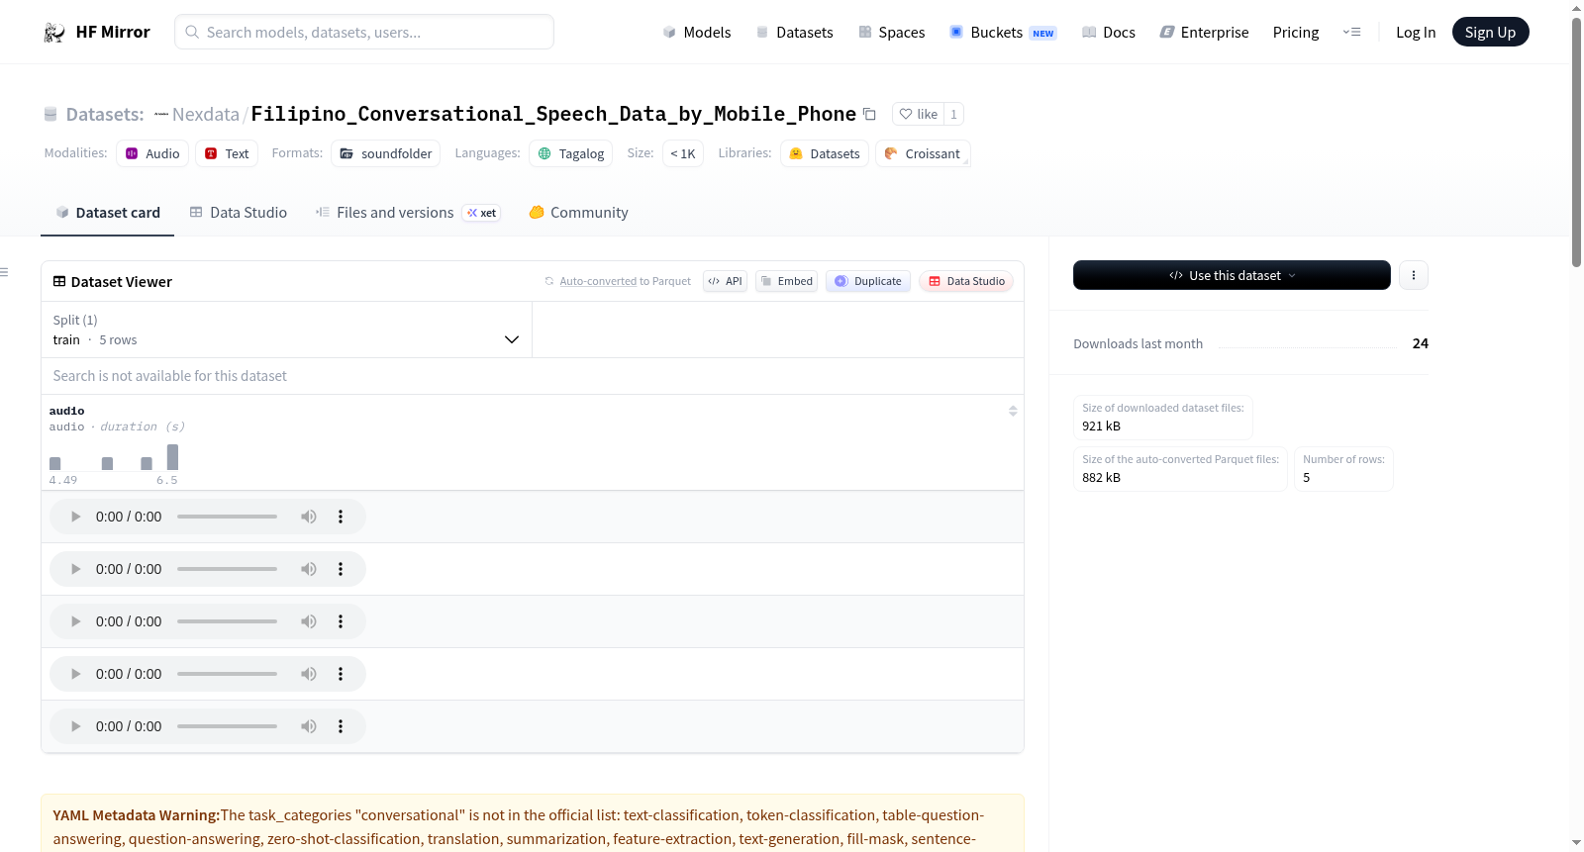Play the first audio row
1584x852 pixels.
pyautogui.click(x=75, y=517)
